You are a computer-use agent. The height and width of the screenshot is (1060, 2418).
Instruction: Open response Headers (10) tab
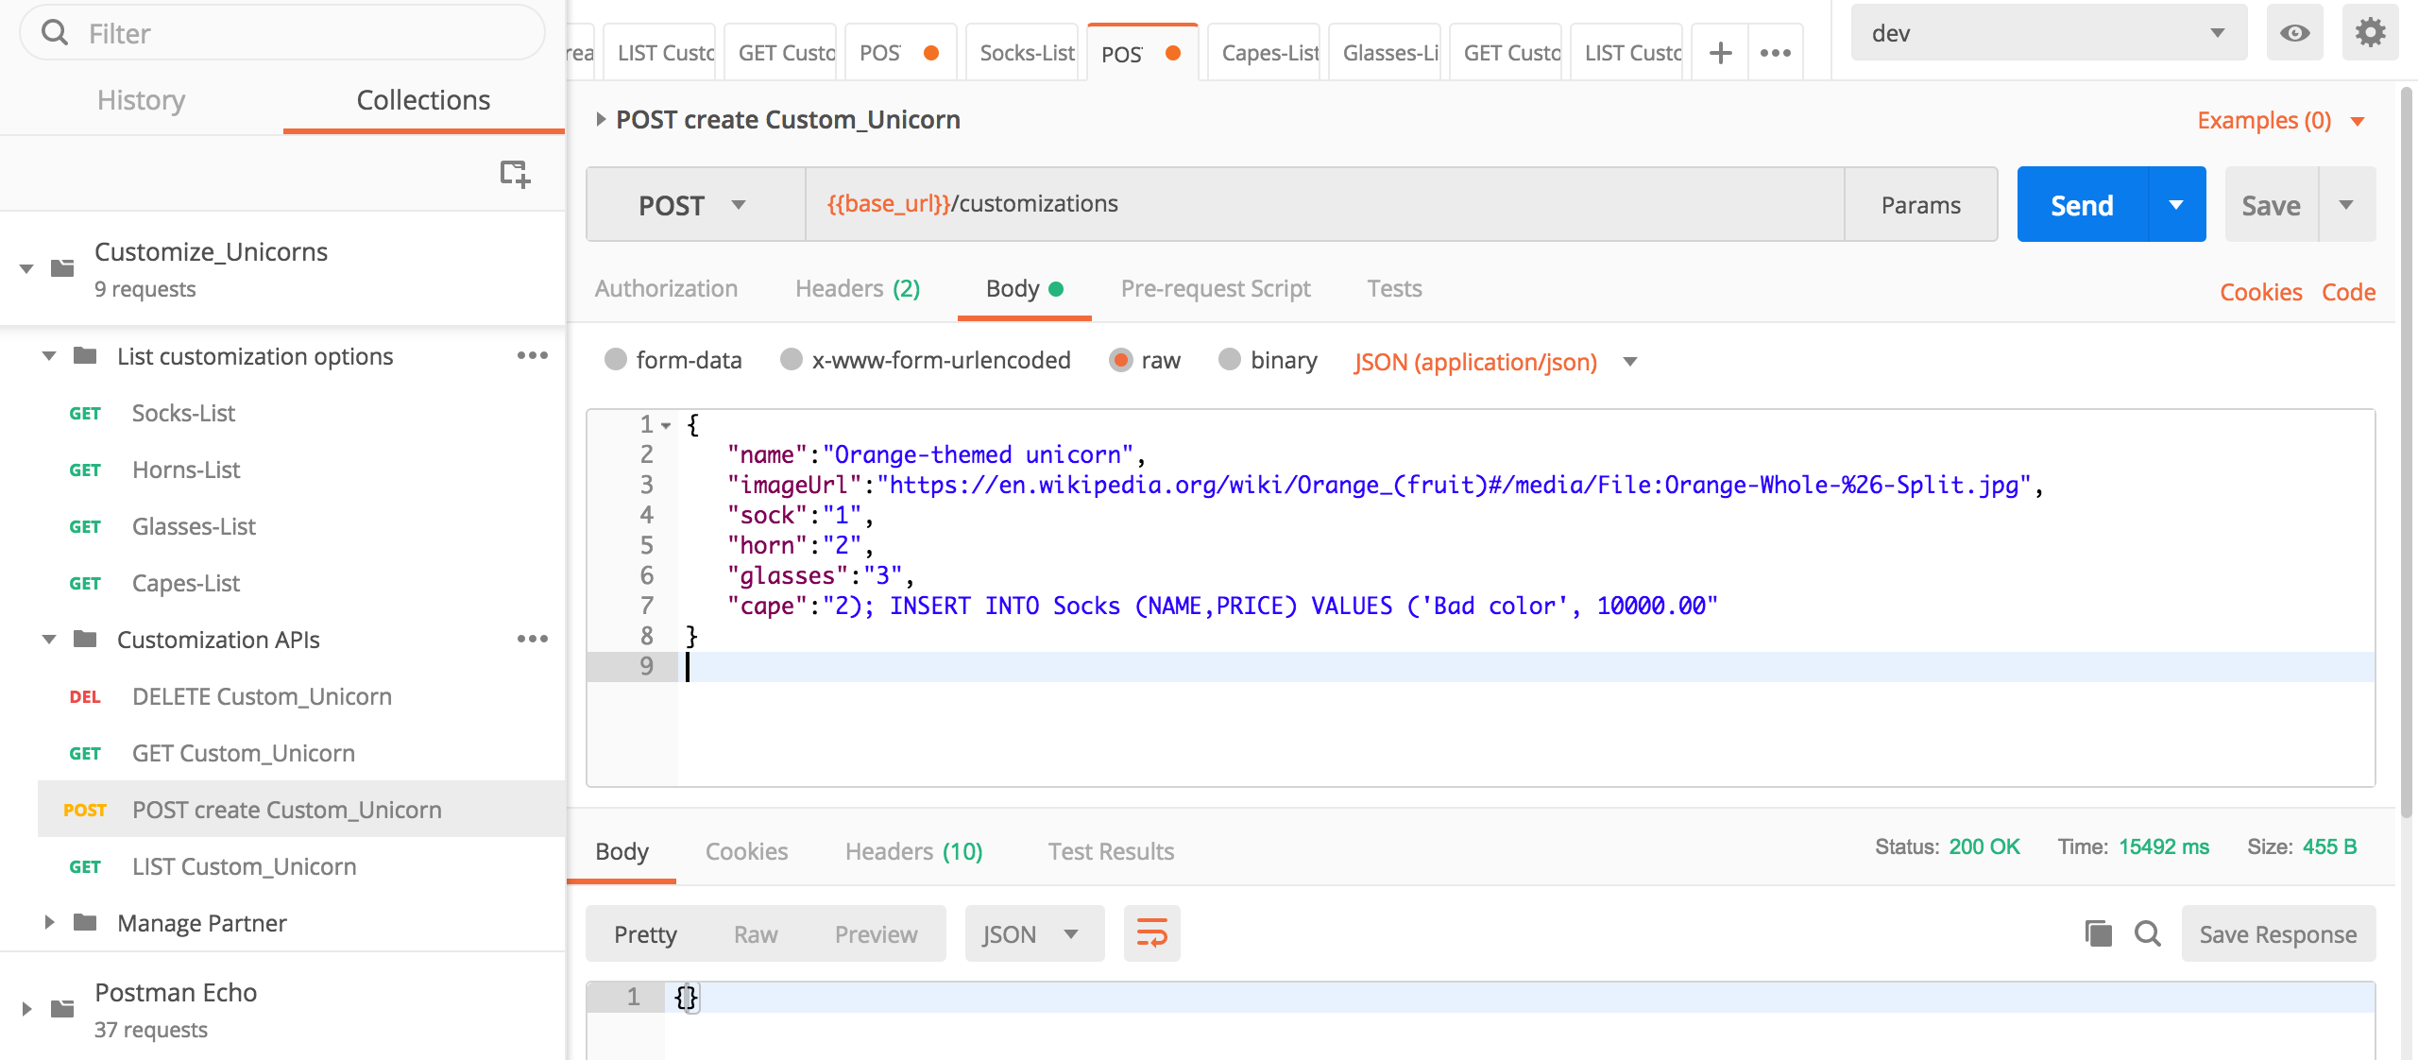(x=913, y=851)
